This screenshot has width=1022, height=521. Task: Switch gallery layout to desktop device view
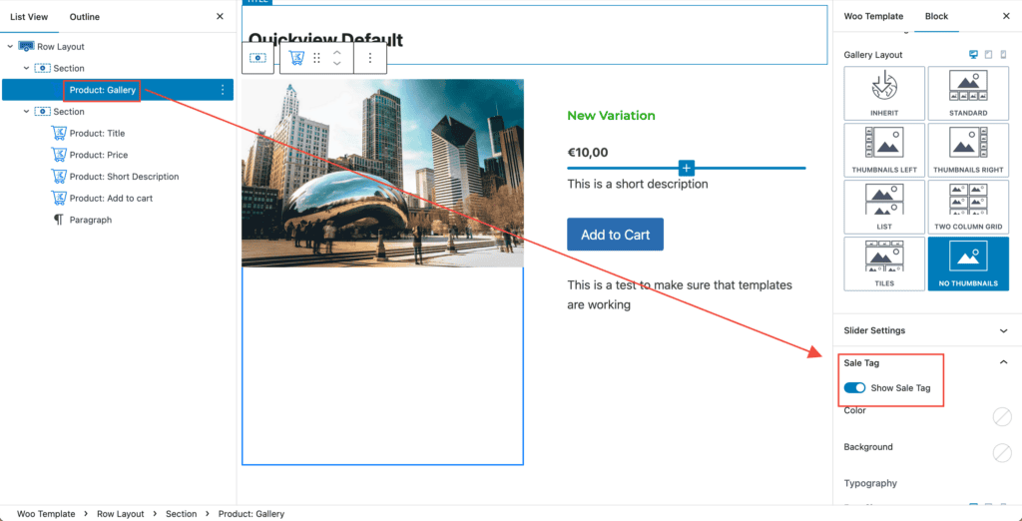[973, 55]
